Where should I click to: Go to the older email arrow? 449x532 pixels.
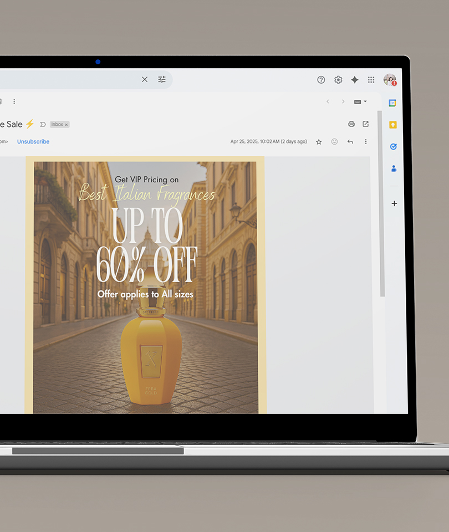(x=343, y=101)
